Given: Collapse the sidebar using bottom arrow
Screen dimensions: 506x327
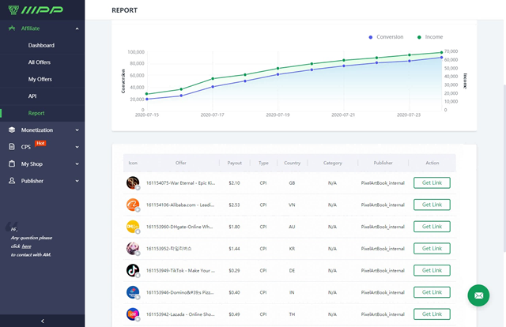Looking at the screenshot, I should click(x=42, y=320).
